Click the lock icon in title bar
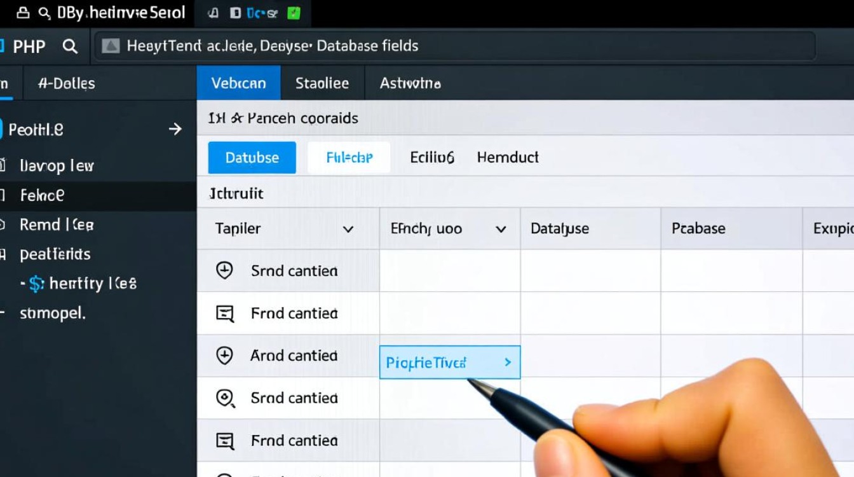The width and height of the screenshot is (854, 477). click(22, 13)
